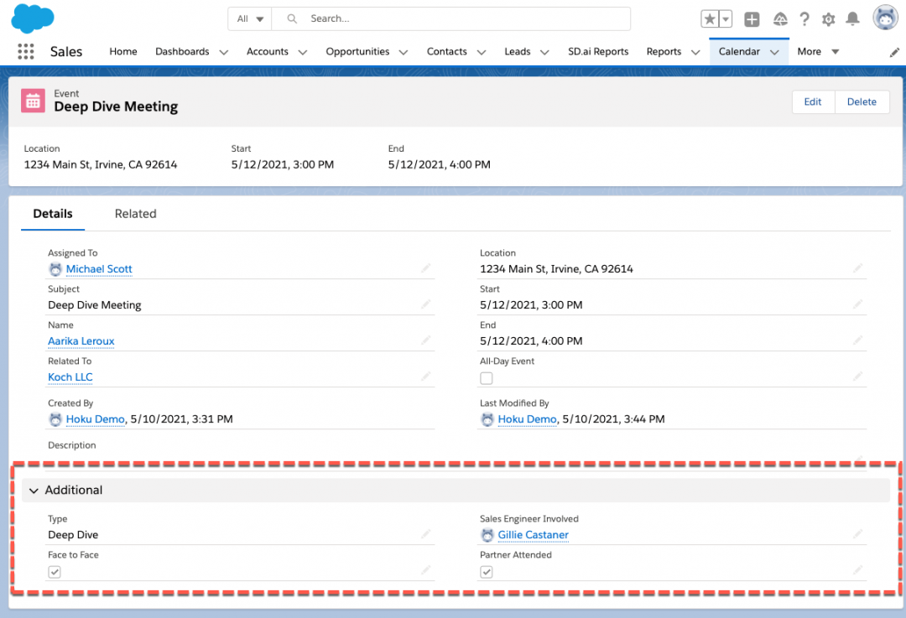Click the Edit button

pos(813,101)
